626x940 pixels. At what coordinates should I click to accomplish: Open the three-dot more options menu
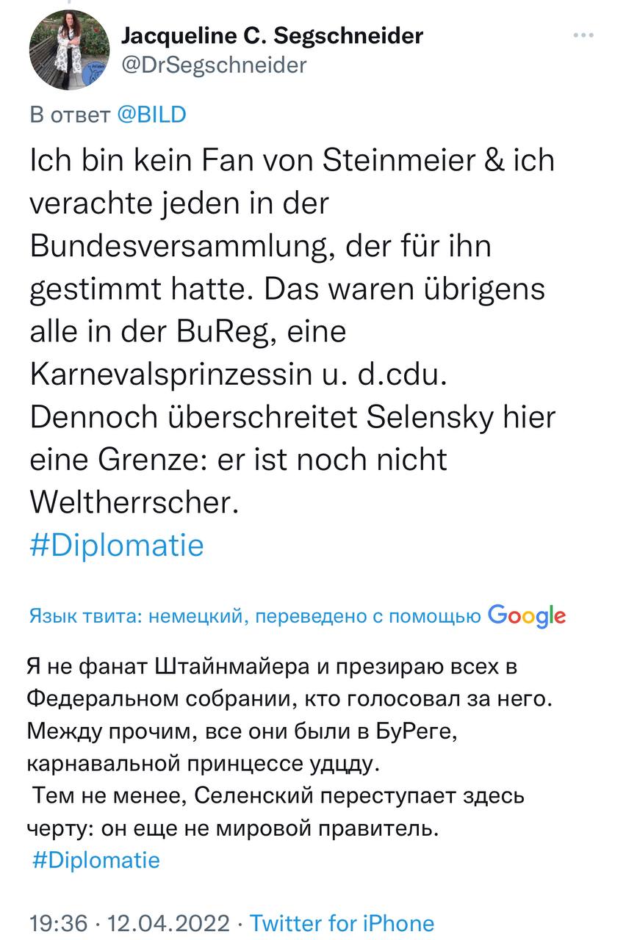pyautogui.click(x=583, y=35)
